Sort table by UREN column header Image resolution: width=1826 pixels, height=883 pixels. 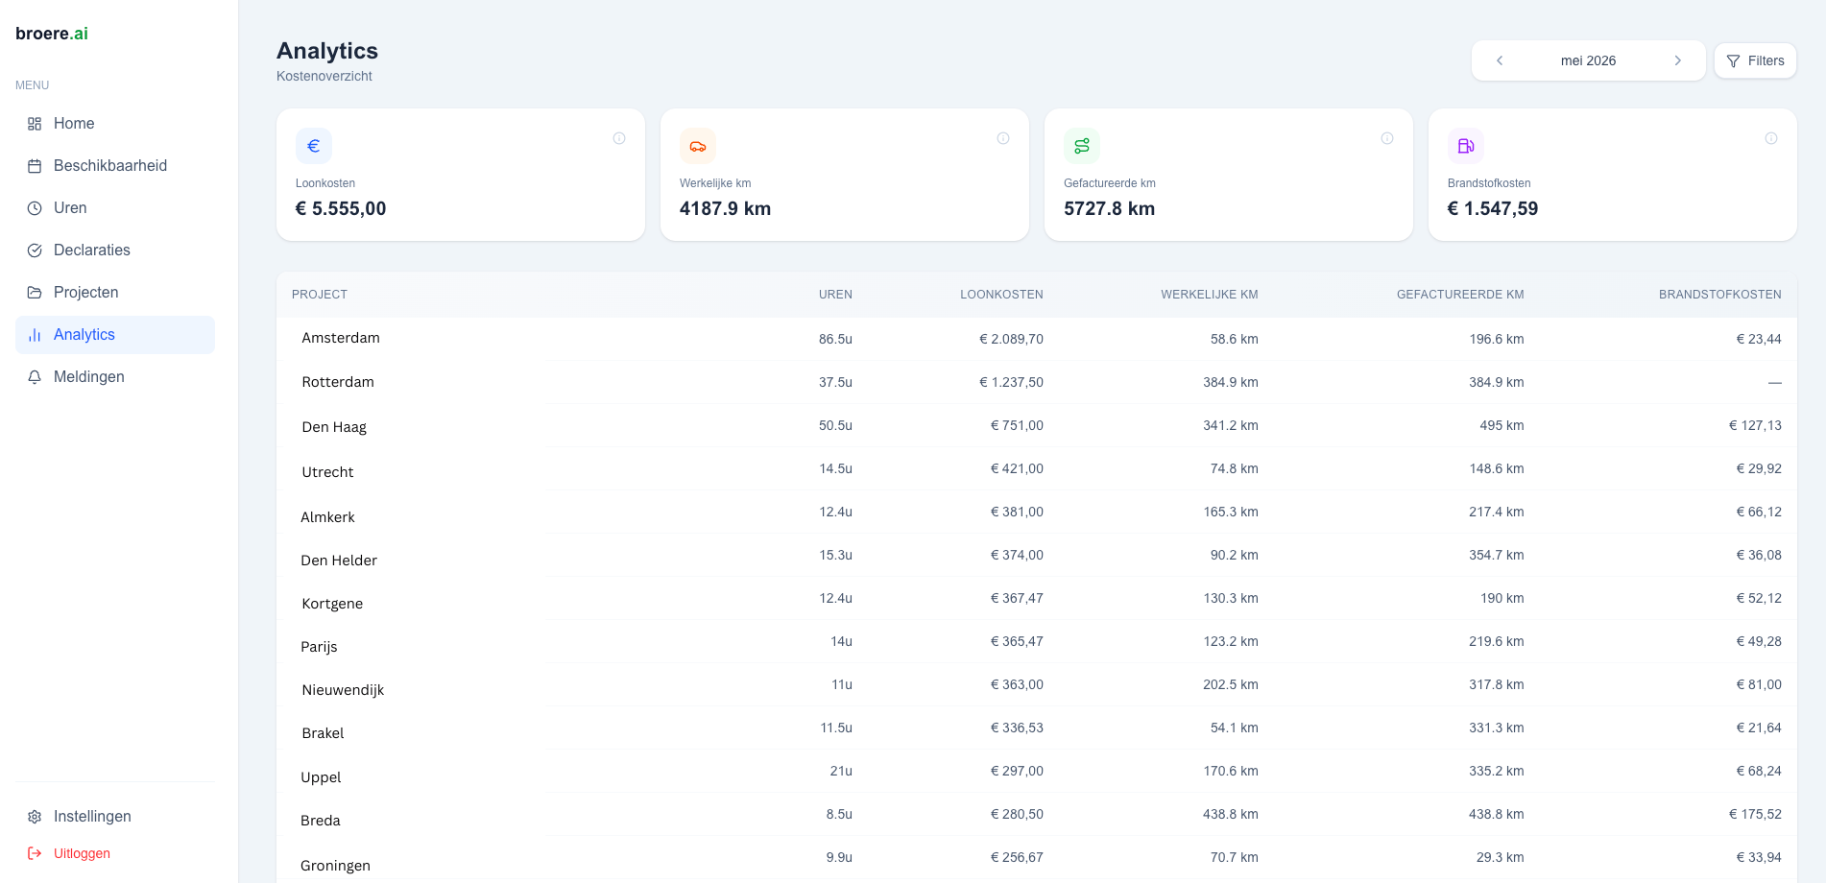[x=835, y=295]
